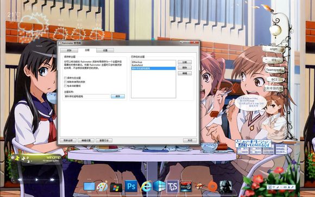Switch to the 皮肤 (Skins) tab
Image resolution: width=315 pixels, height=197 pixels.
tap(69, 50)
